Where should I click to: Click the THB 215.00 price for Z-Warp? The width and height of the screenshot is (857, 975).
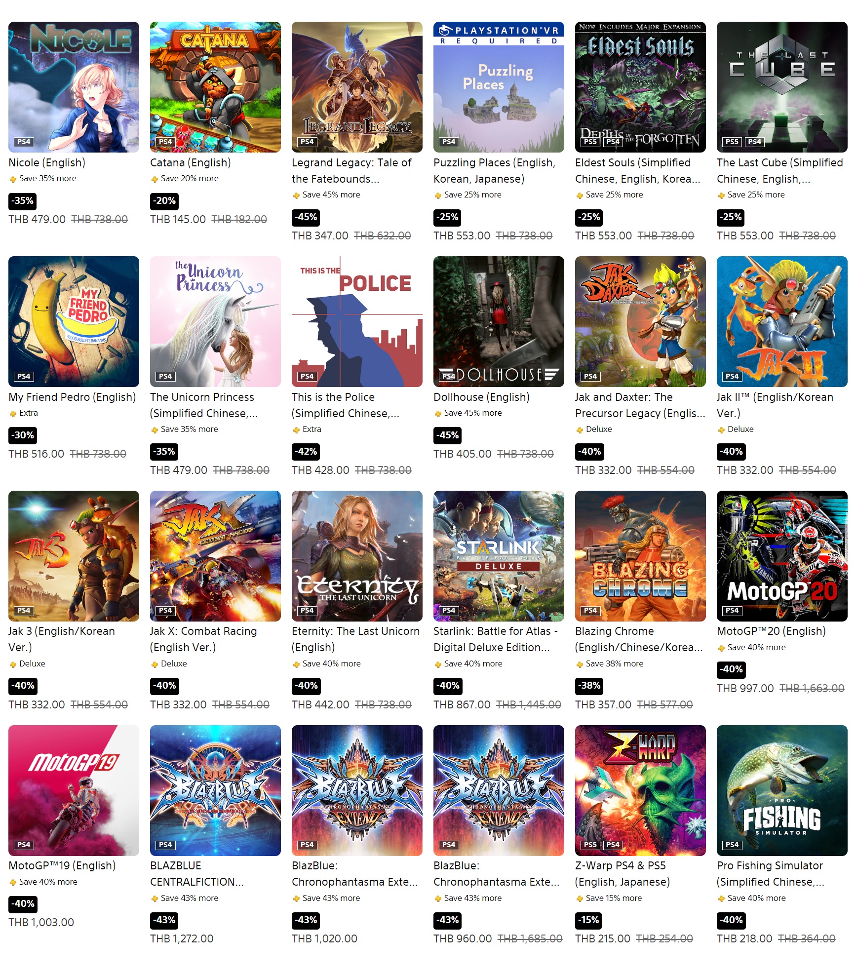click(x=603, y=938)
